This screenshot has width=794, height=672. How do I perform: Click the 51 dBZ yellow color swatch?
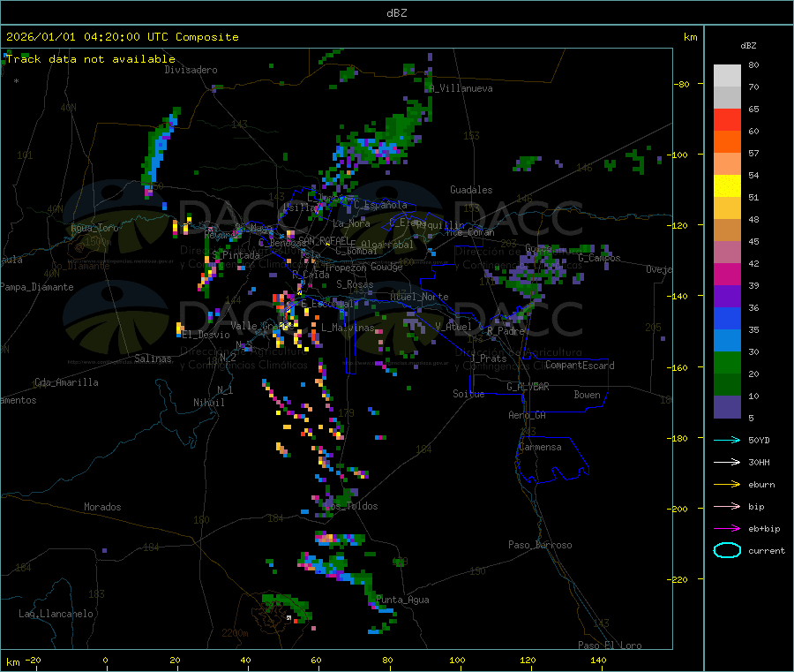727,186
